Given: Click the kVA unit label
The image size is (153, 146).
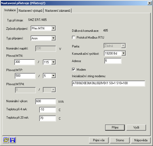Looking at the screenshot, I should pos(61,101).
